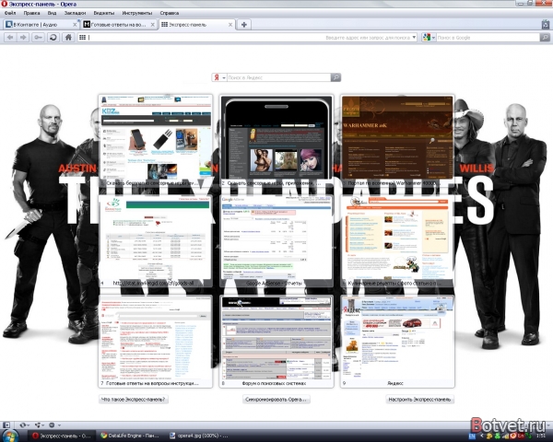Open speed dial 8 search engines forum

point(276,342)
